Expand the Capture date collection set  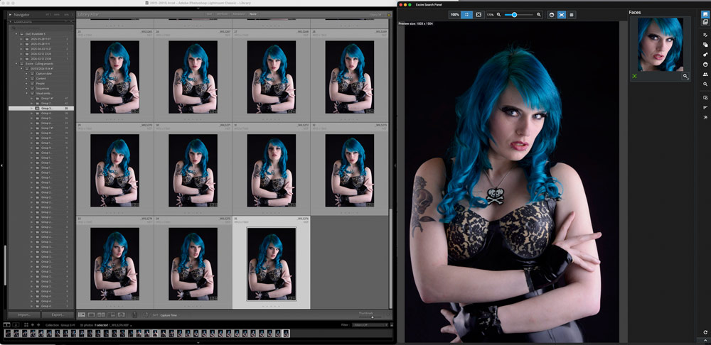[x=27, y=73]
